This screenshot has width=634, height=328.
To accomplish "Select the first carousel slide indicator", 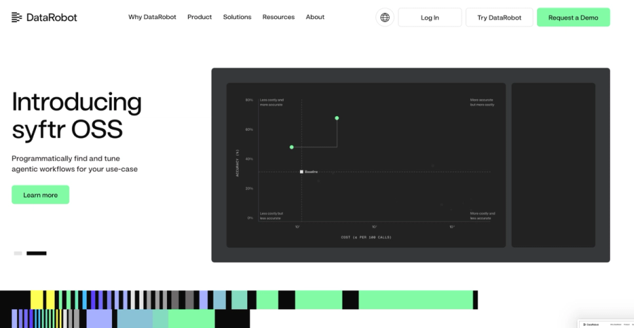I will (x=18, y=253).
